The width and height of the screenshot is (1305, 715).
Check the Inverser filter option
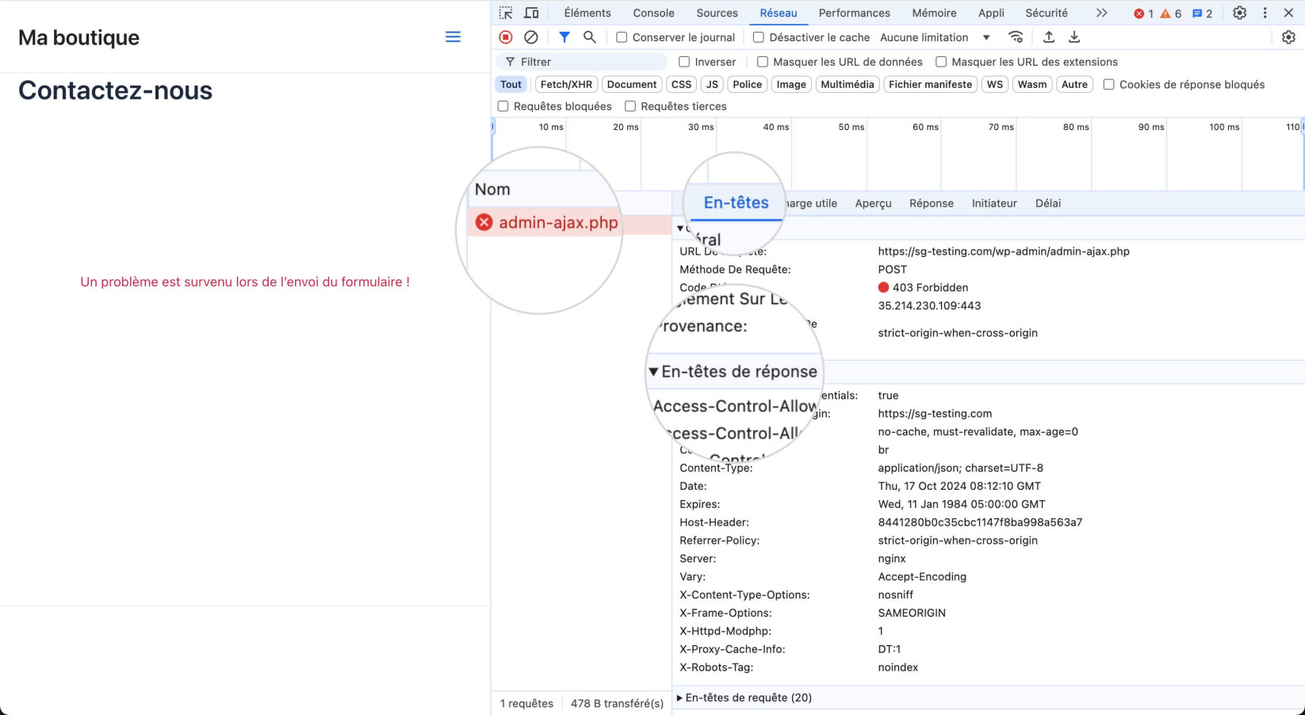(684, 62)
